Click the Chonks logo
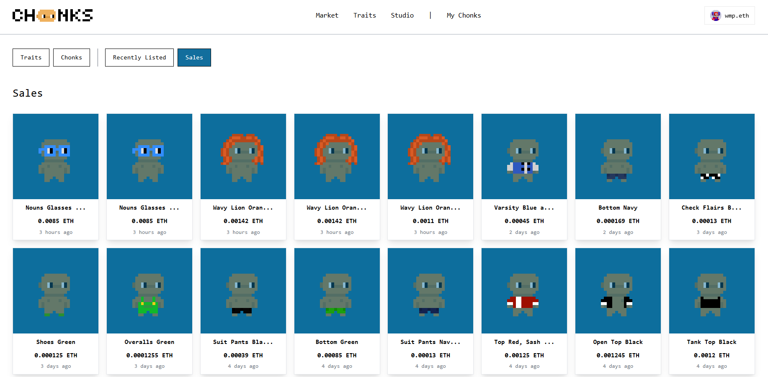 click(x=53, y=15)
